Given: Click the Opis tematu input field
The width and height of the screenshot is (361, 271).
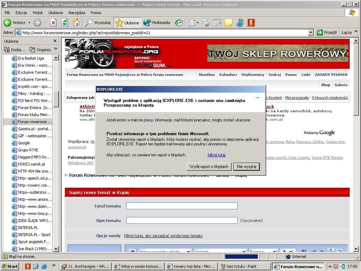Looking at the screenshot, I should tap(182, 221).
